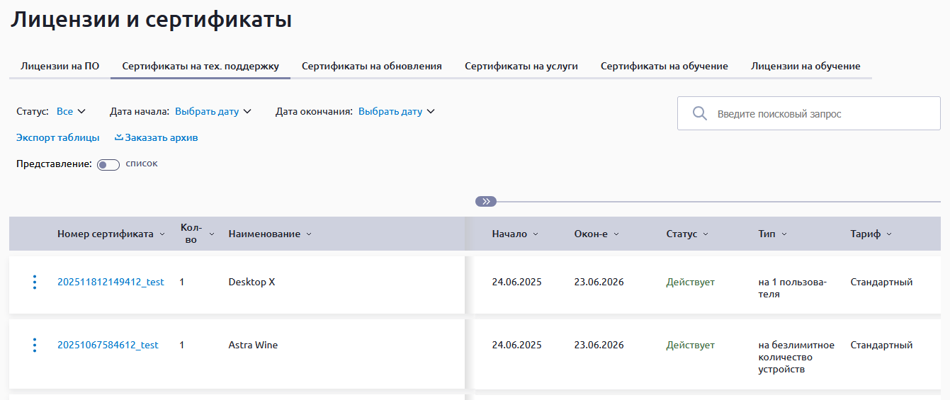
Task: Click the archive download icon by Заказать архив
Action: click(119, 137)
